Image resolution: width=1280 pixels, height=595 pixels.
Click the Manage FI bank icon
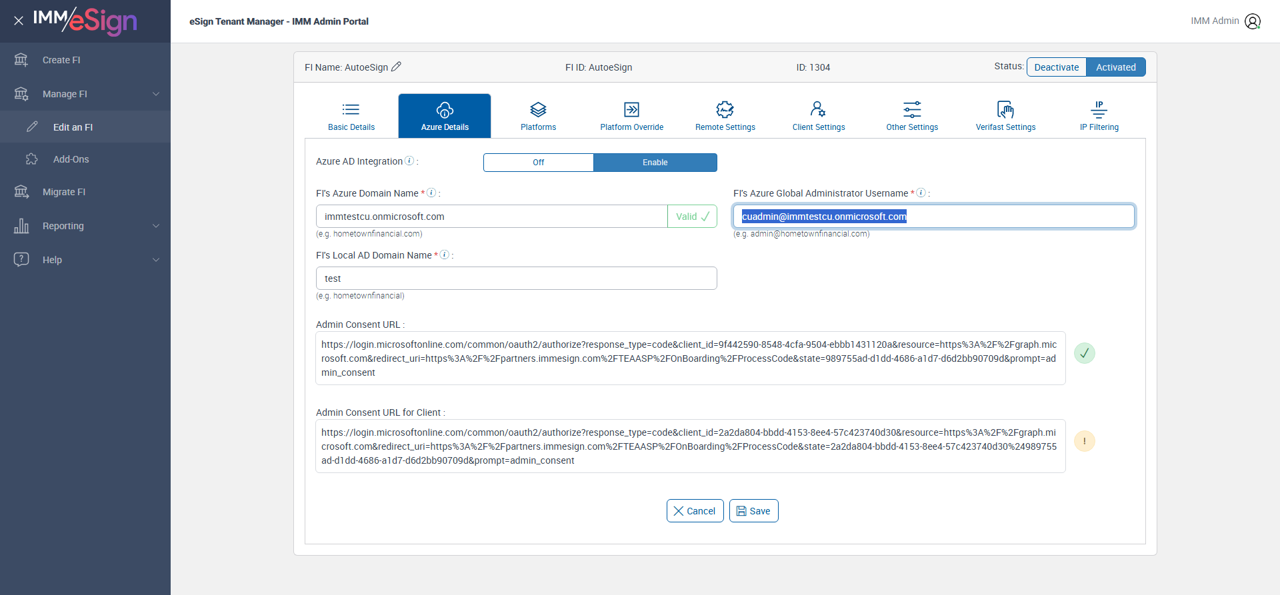(x=21, y=94)
